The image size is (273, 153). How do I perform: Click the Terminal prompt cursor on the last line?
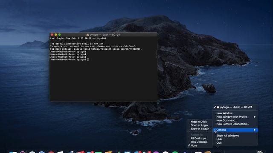(88, 59)
